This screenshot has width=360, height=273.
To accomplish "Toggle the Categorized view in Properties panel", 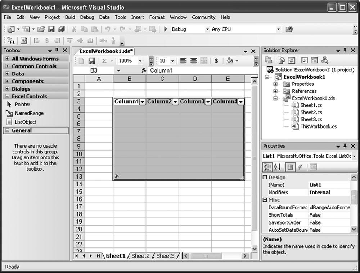I will [x=267, y=167].
